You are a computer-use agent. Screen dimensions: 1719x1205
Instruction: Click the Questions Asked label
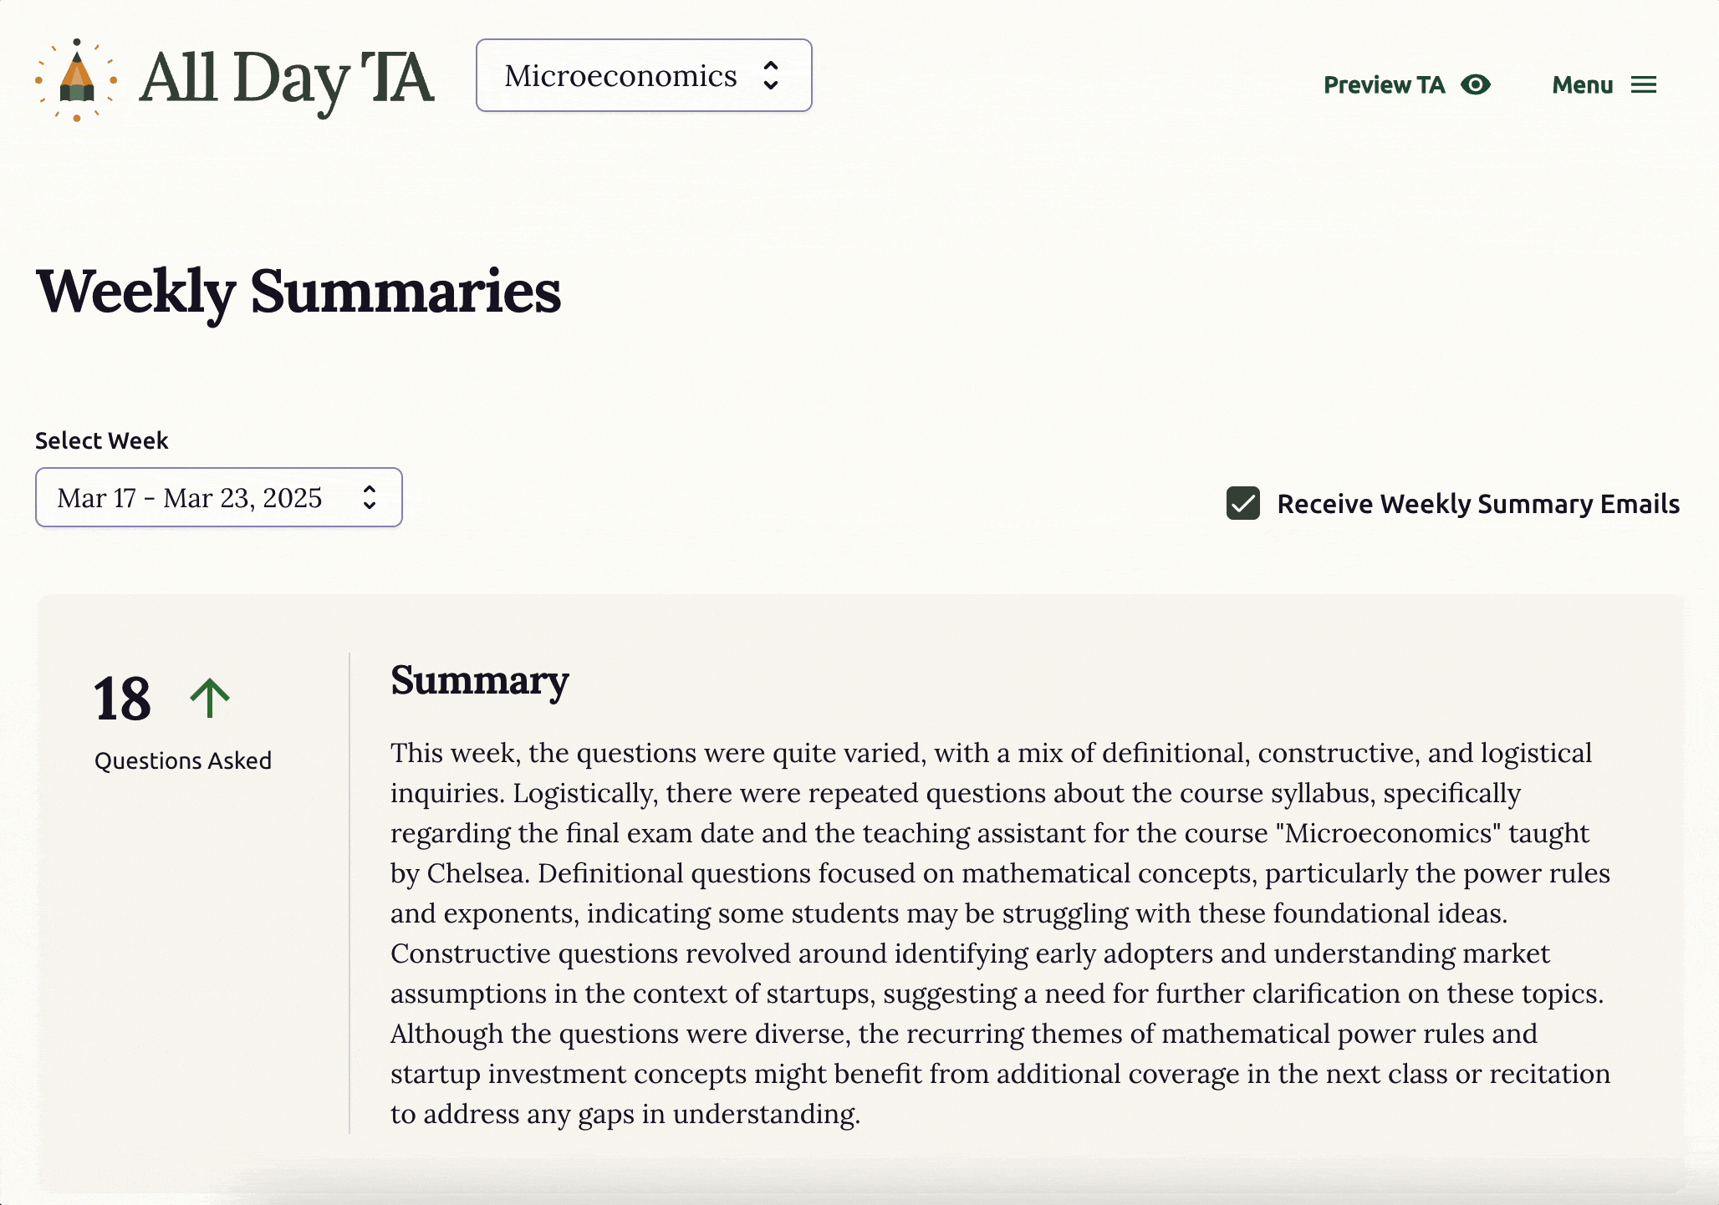click(182, 760)
